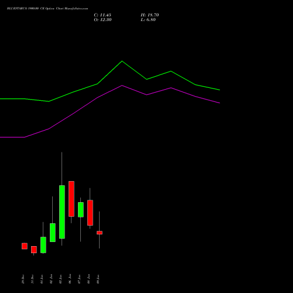
Task: Select the high value H: 18.70
Action: click(x=150, y=15)
